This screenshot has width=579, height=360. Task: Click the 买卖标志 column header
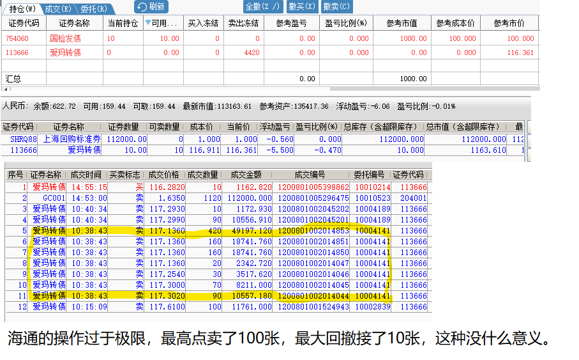pyautogui.click(x=125, y=175)
